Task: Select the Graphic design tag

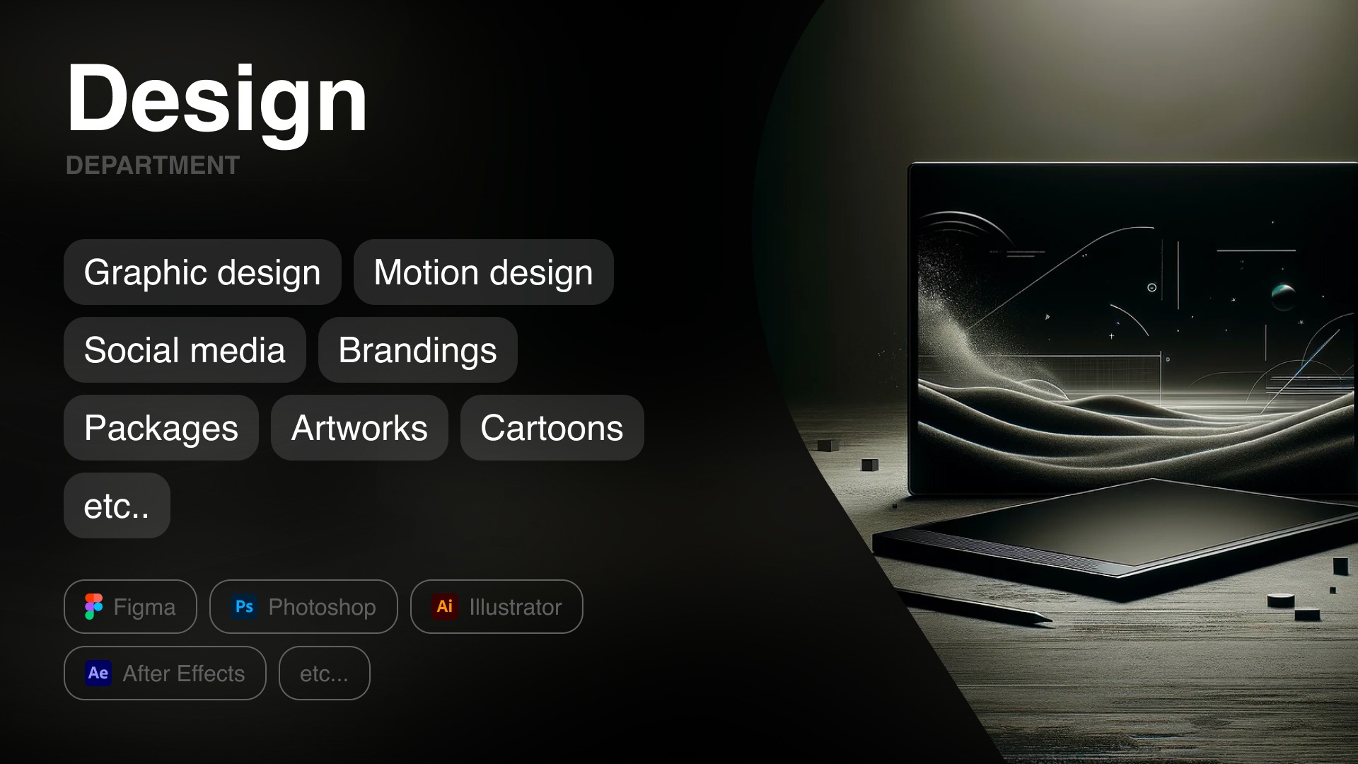Action: click(x=202, y=272)
